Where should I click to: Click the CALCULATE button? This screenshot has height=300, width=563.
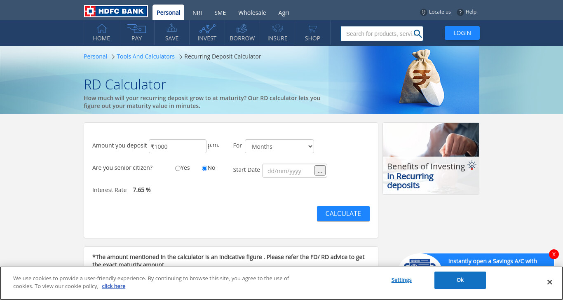(x=343, y=213)
